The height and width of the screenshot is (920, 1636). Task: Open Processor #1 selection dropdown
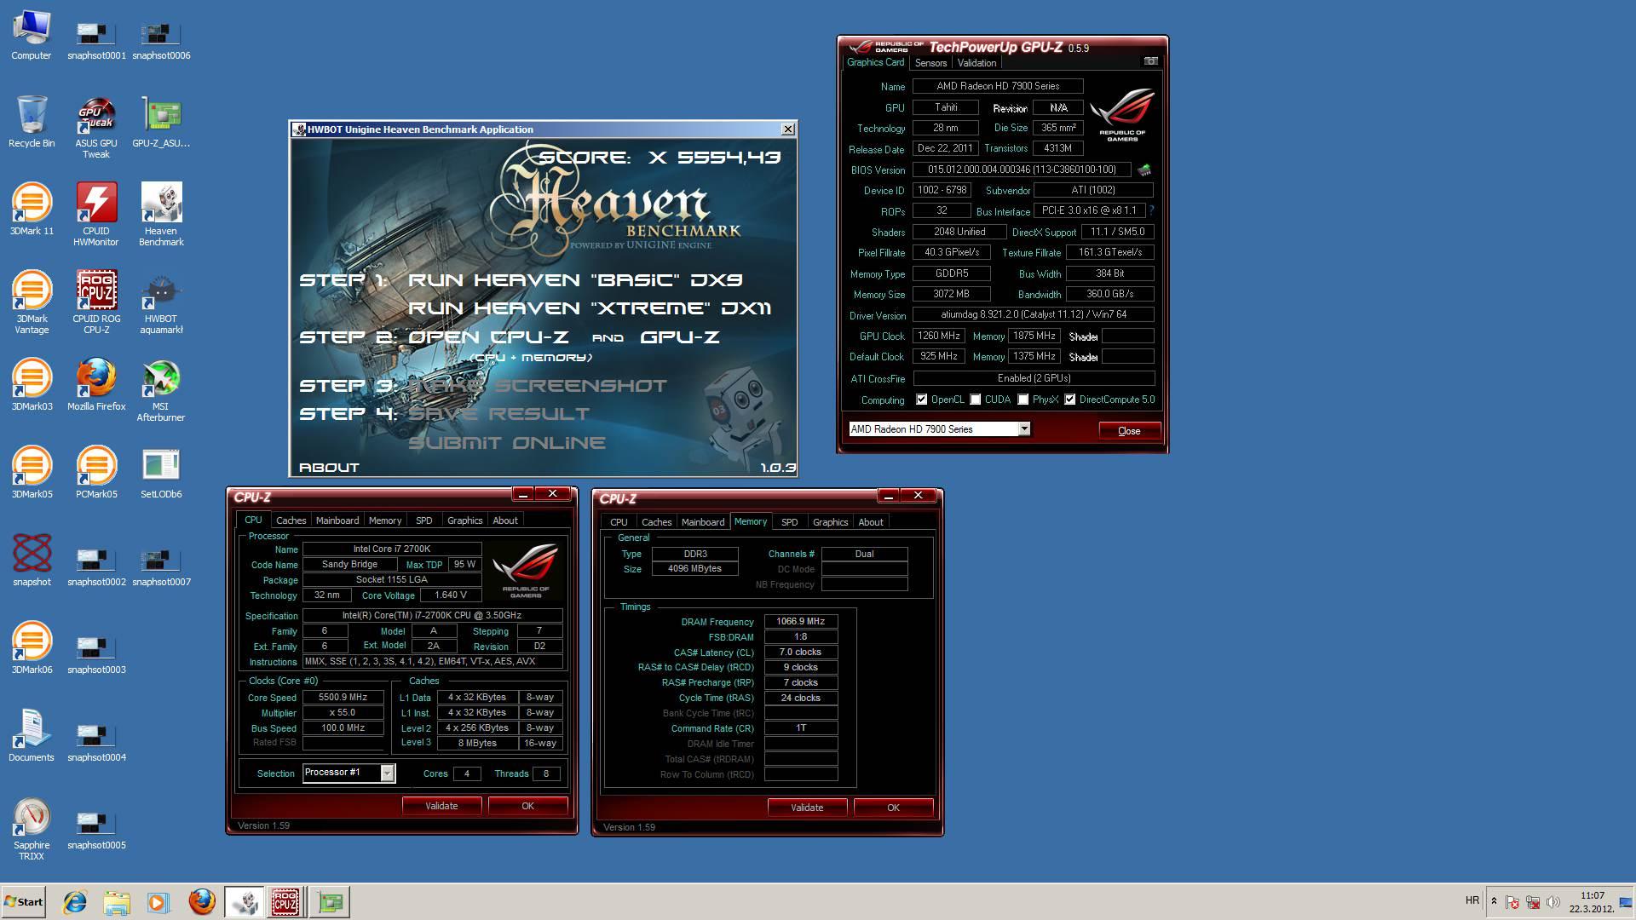pyautogui.click(x=387, y=773)
